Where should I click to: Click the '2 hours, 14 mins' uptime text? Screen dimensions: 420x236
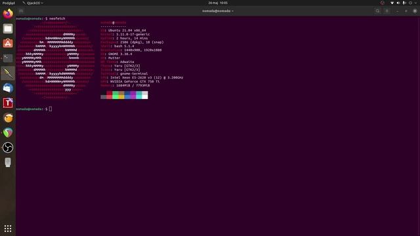(x=132, y=38)
